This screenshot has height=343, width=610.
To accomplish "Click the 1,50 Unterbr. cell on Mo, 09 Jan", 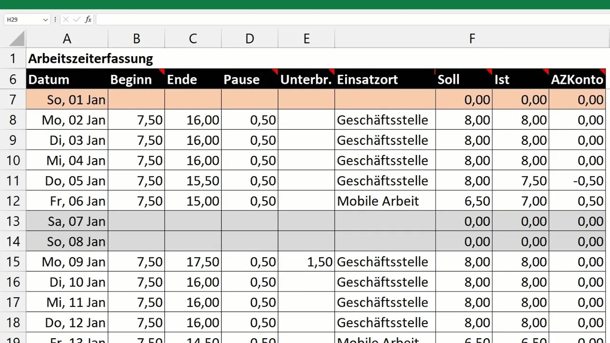I will (x=306, y=262).
